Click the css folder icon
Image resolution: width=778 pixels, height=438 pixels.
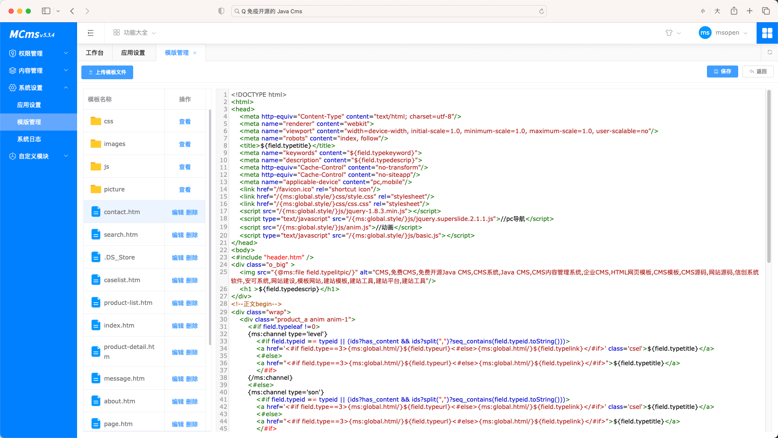pyautogui.click(x=96, y=121)
